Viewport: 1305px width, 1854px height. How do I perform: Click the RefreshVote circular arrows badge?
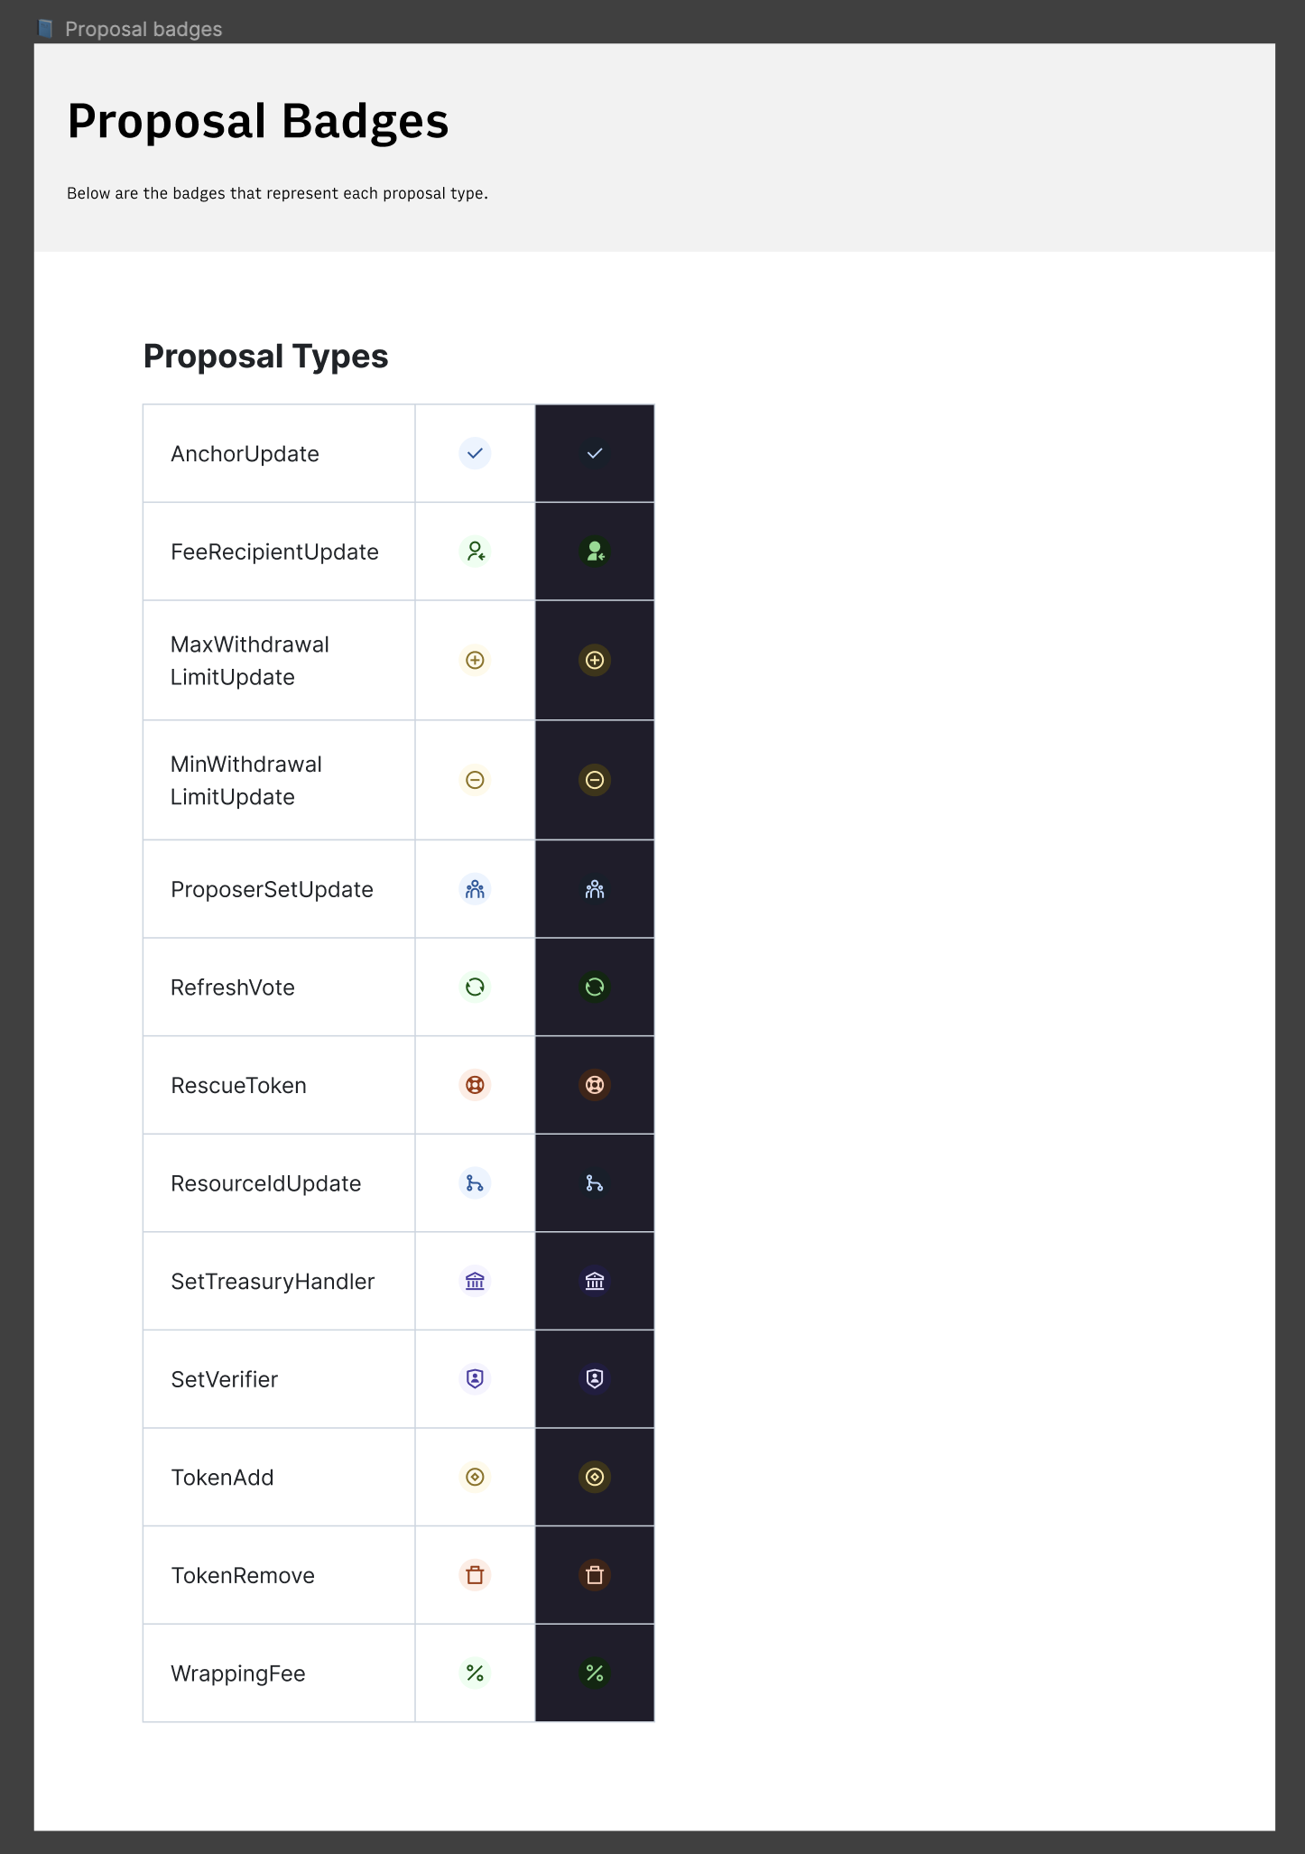pyautogui.click(x=475, y=987)
